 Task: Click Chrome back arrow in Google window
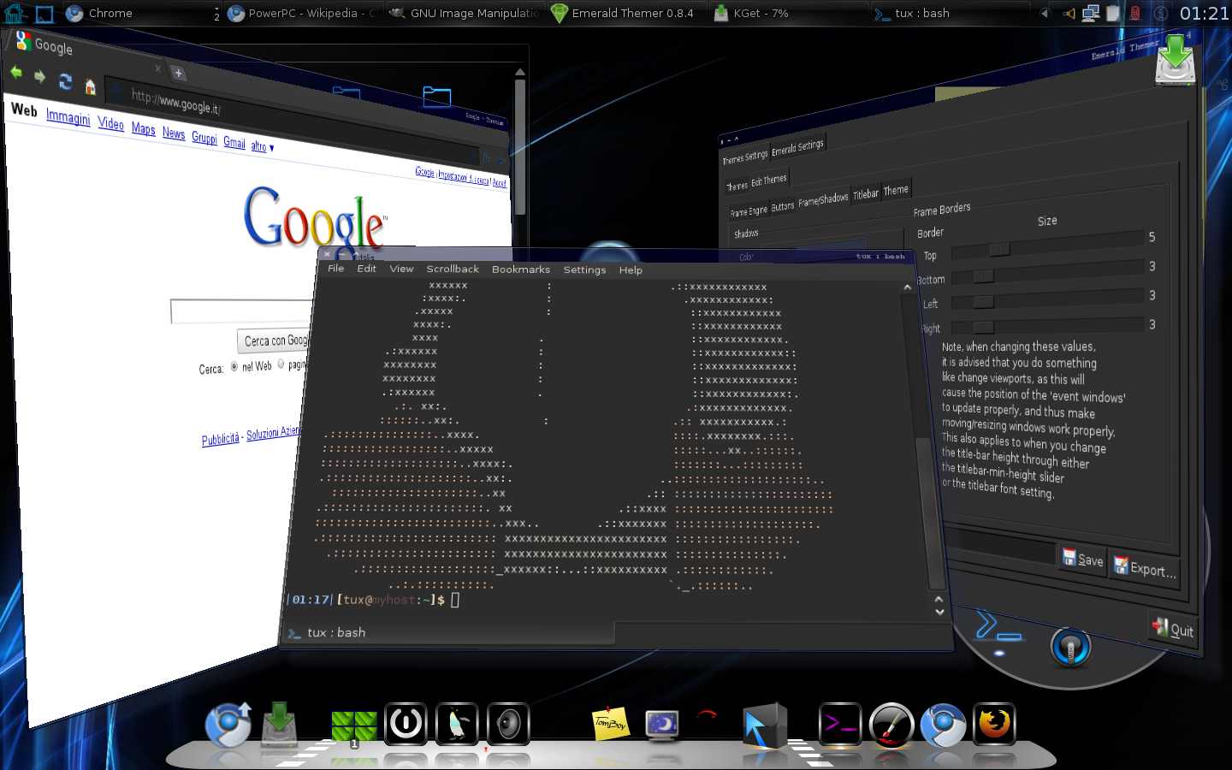click(x=16, y=72)
